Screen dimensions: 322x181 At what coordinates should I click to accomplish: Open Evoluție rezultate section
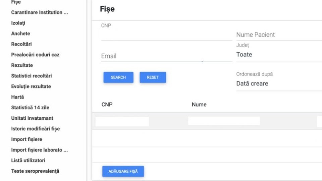click(31, 86)
